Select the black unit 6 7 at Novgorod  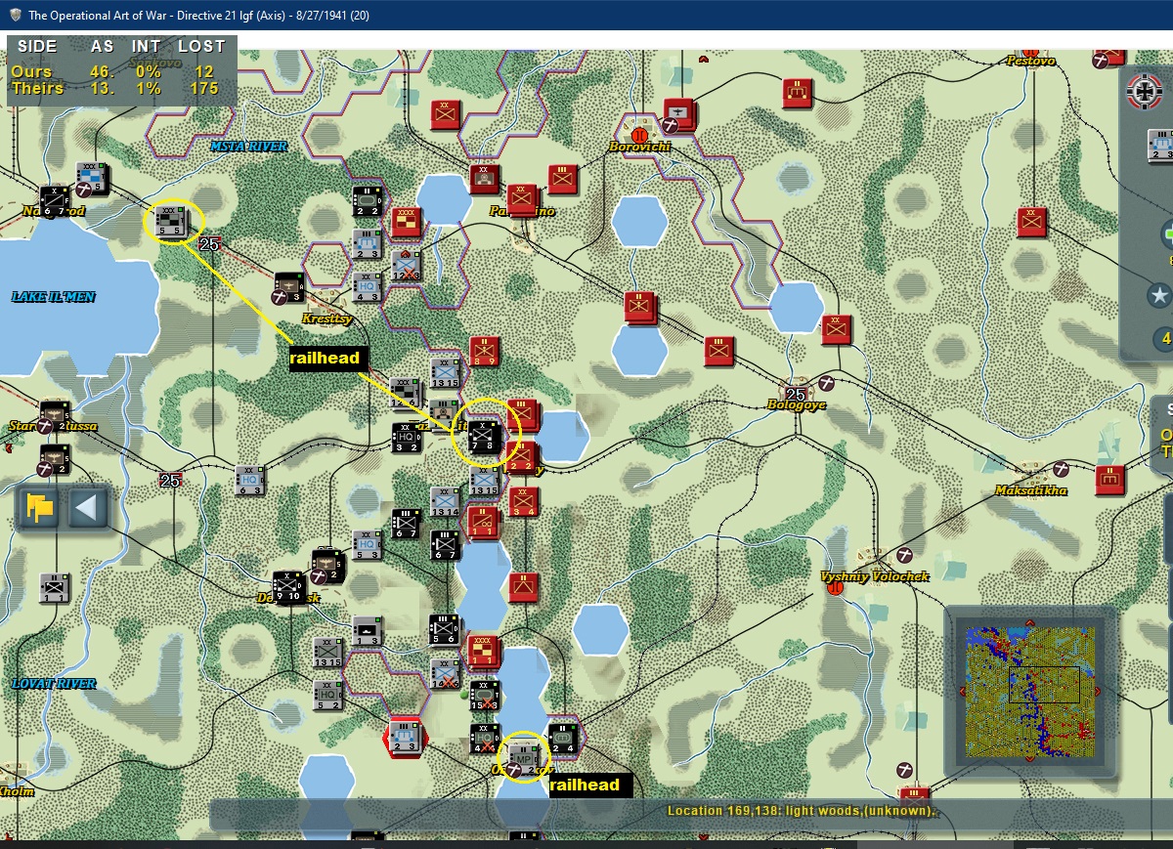tap(55, 200)
